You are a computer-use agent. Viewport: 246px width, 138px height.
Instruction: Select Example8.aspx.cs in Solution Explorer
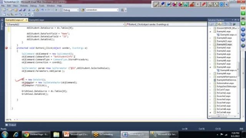pos(227,70)
